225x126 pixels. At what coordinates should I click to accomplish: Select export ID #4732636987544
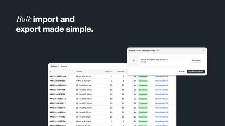tap(58, 85)
